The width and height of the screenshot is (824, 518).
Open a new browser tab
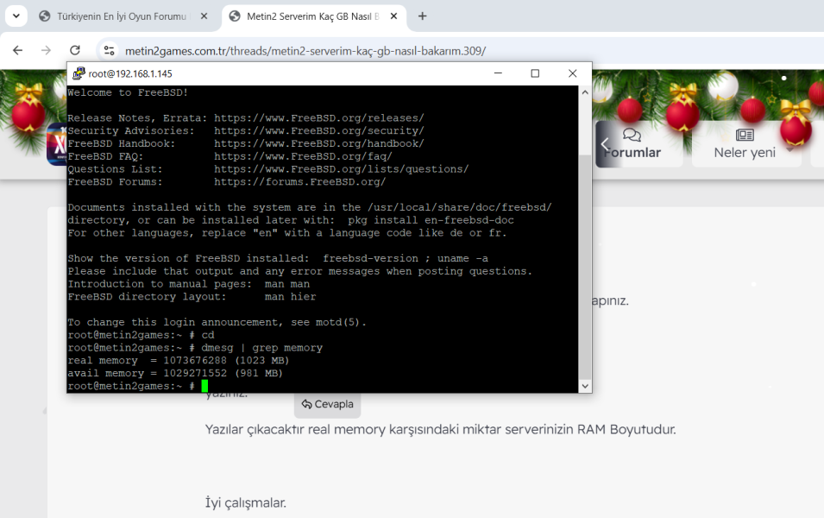pos(422,16)
